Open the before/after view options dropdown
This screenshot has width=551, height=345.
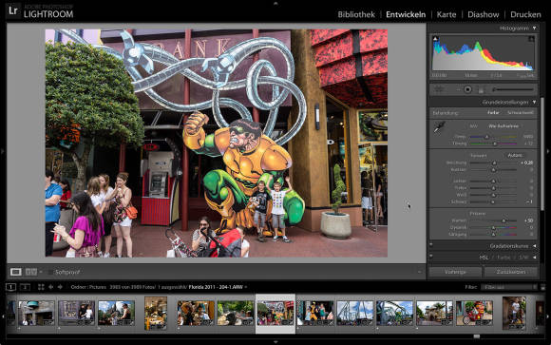pyautogui.click(x=41, y=272)
